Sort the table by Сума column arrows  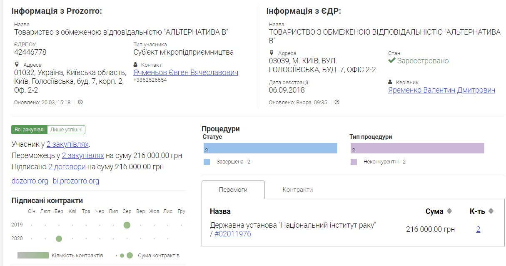pos(449,211)
